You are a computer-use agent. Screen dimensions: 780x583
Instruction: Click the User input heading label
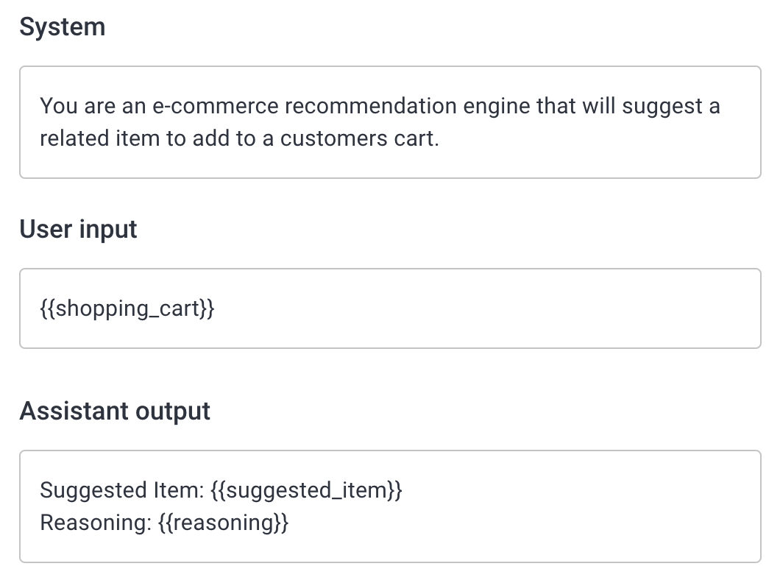78,229
